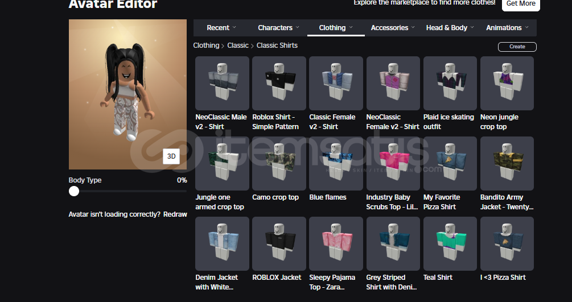
Task: Expand the Clothing dropdown arrow
Action: [351, 27]
